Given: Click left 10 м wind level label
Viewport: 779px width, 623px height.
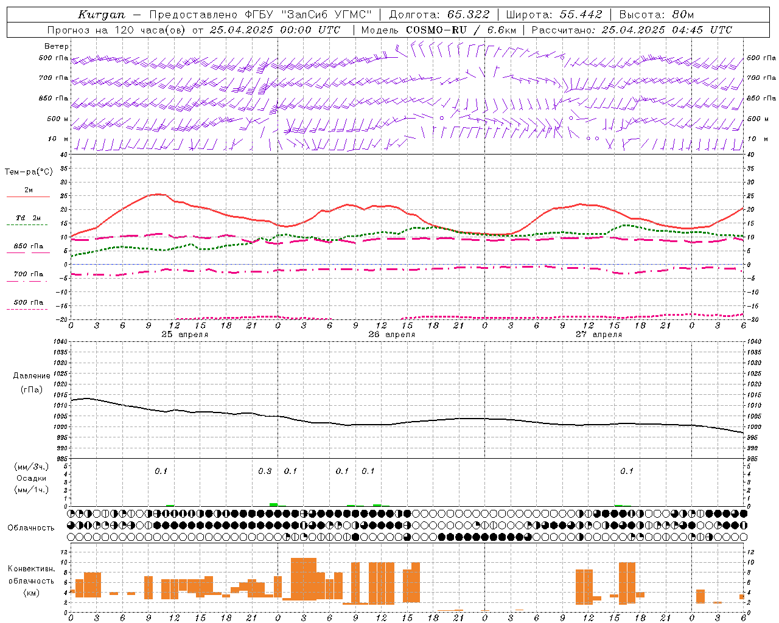Looking at the screenshot, I should (x=58, y=139).
